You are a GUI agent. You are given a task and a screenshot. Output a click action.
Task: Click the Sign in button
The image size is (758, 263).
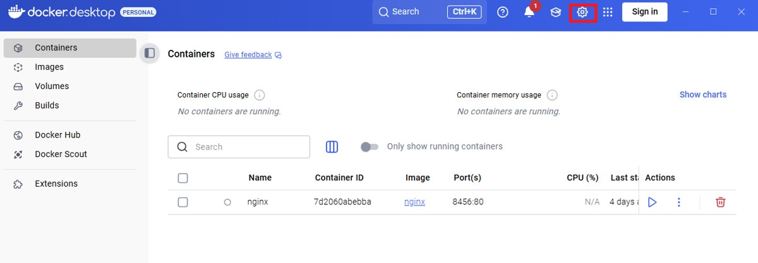(x=644, y=12)
